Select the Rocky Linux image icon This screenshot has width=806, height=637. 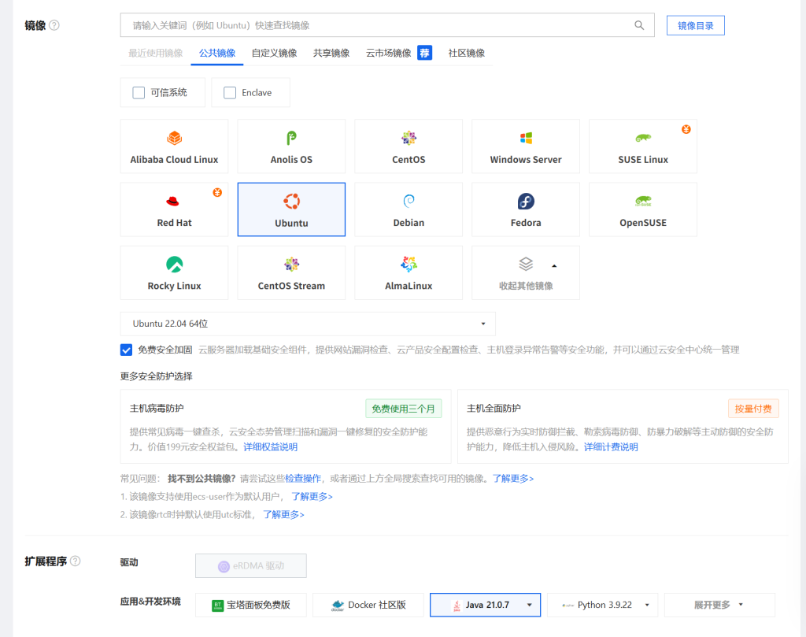174,265
